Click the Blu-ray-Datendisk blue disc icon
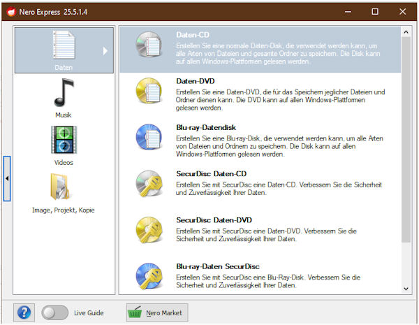This screenshot has width=419, height=325. (x=149, y=137)
